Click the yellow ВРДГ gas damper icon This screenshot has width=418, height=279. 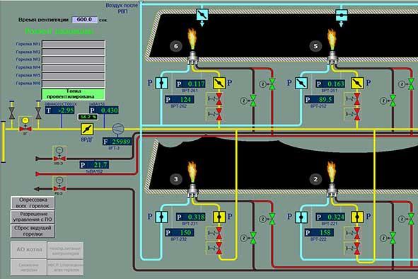pyautogui.click(x=87, y=129)
